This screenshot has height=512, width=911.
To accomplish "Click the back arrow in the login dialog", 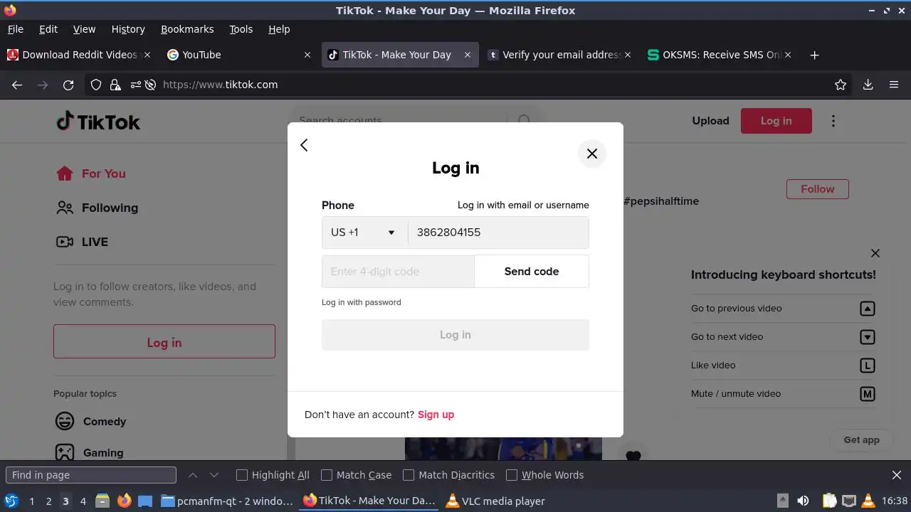I will [304, 145].
